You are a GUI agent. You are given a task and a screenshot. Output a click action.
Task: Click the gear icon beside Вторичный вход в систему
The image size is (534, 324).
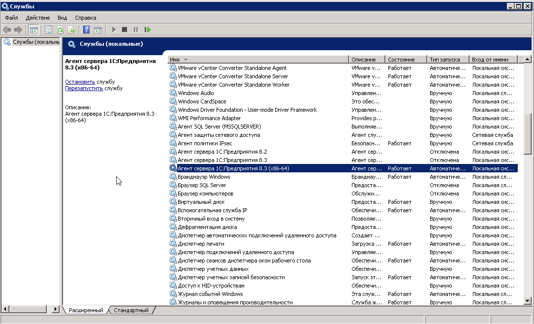tap(173, 219)
